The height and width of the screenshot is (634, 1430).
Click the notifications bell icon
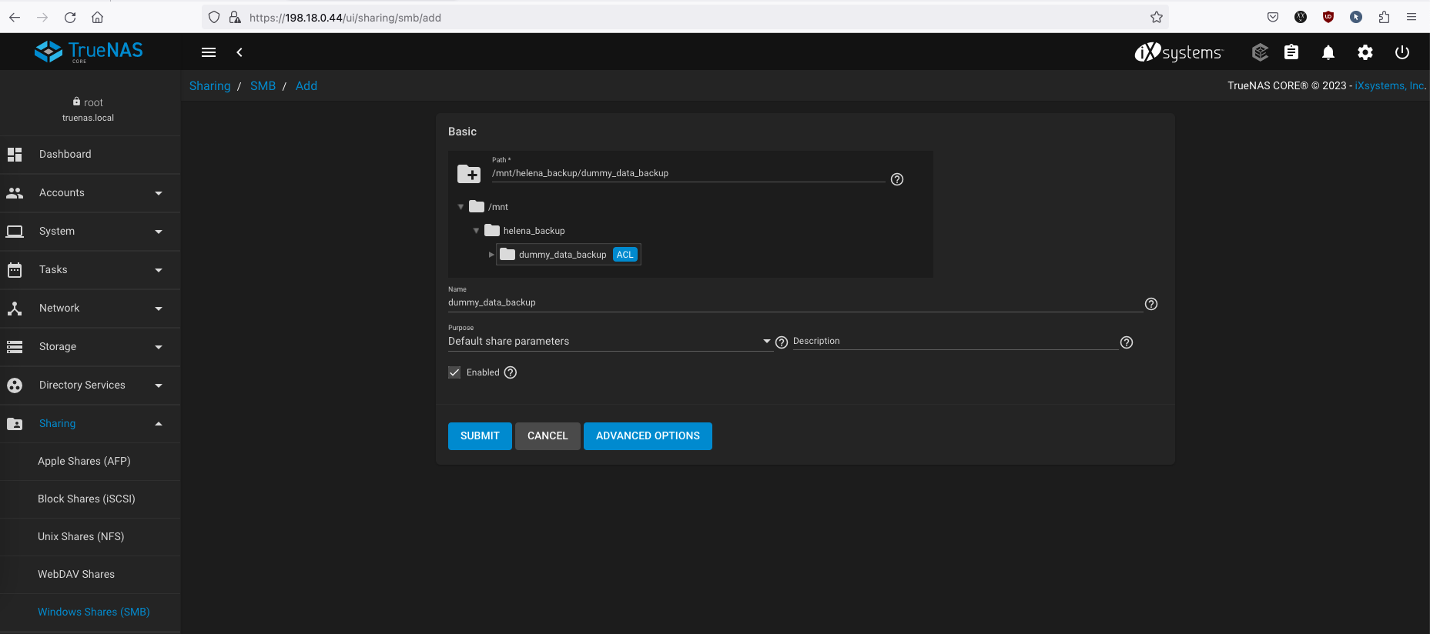click(x=1328, y=52)
